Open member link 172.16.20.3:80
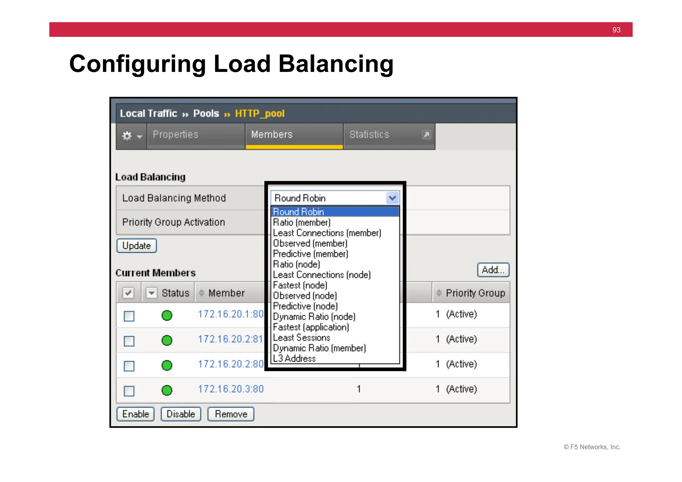682x482 pixels. pos(231,389)
